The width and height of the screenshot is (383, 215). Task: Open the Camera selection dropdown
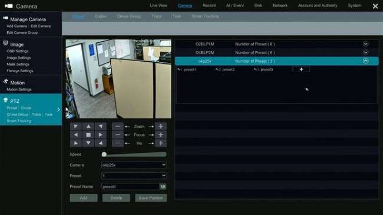coord(134,165)
